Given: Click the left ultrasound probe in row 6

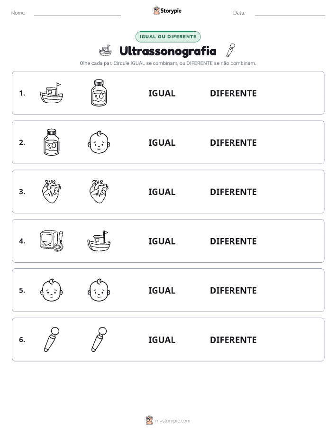Looking at the screenshot, I should pos(52,339).
